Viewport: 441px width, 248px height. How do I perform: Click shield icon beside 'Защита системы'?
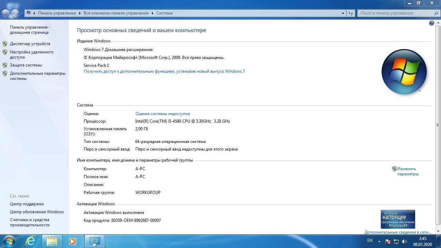point(5,65)
